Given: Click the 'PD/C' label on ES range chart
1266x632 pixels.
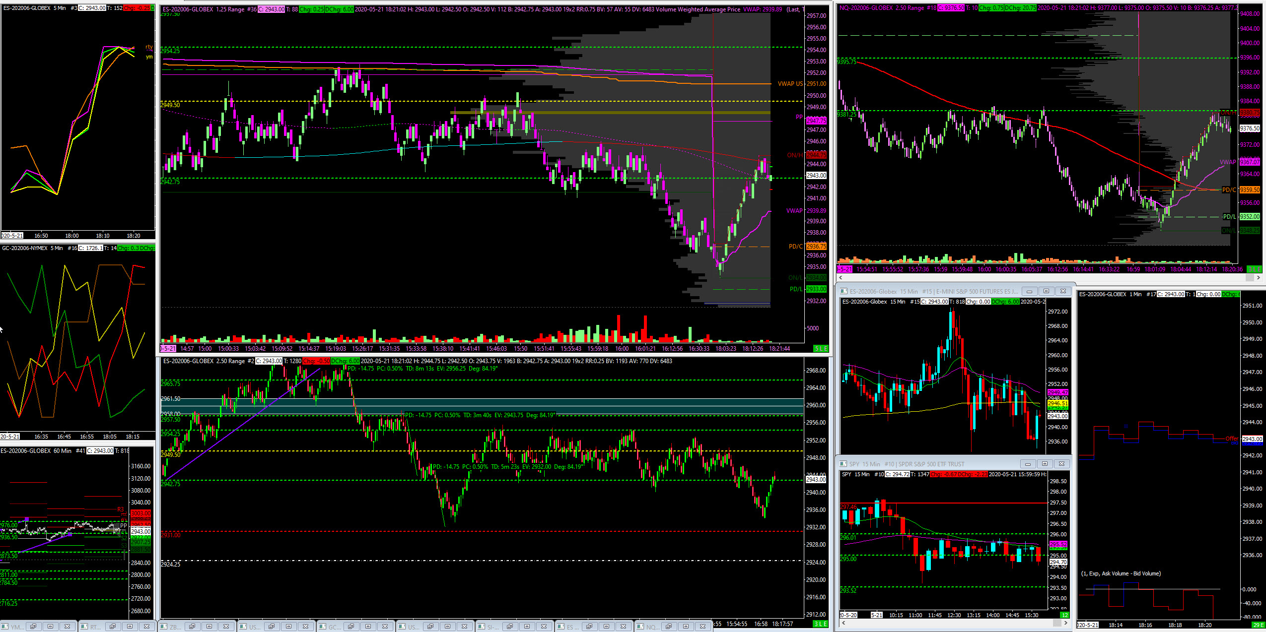Looking at the screenshot, I should 795,247.
